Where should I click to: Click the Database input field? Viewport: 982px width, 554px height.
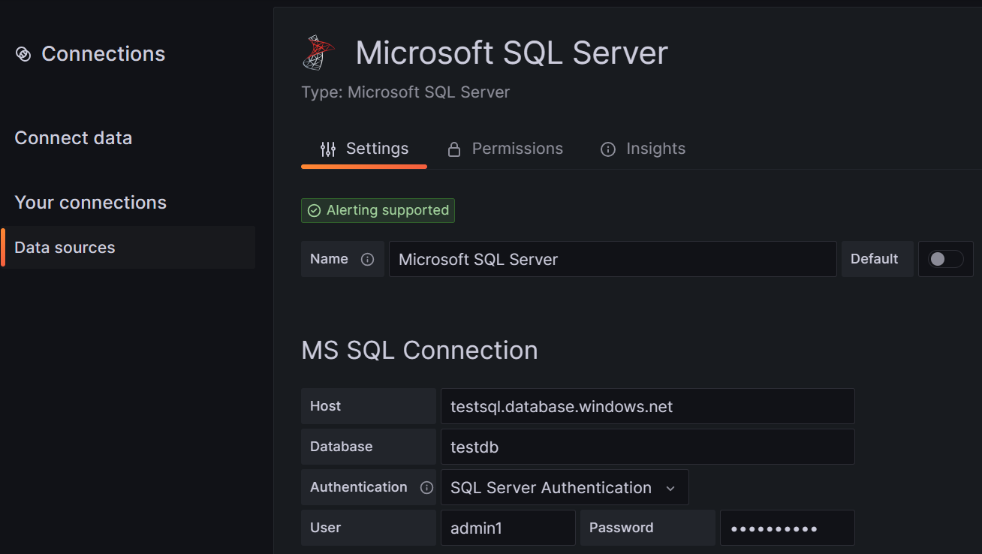[648, 447]
